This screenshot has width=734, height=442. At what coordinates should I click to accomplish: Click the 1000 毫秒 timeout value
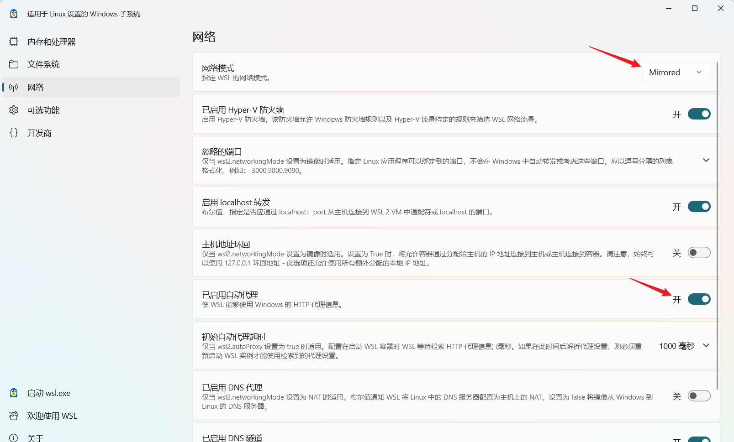(676, 346)
